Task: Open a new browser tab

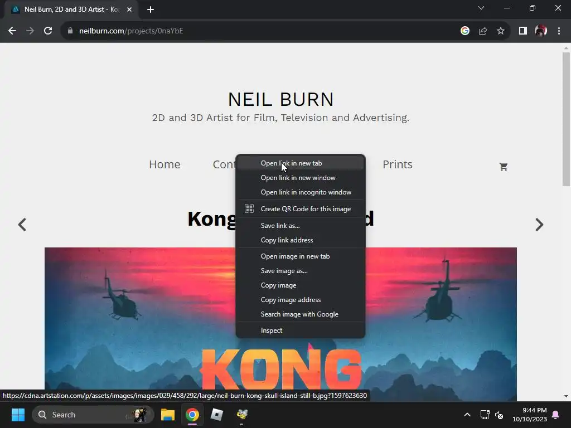Action: click(x=151, y=9)
